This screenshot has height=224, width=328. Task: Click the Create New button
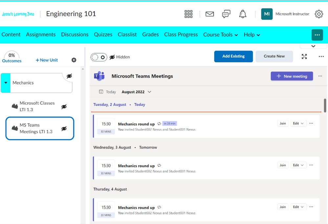click(274, 56)
